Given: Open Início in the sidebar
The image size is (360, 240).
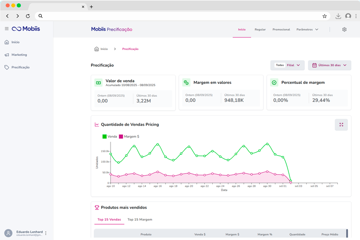Looking at the screenshot, I should point(15,42).
